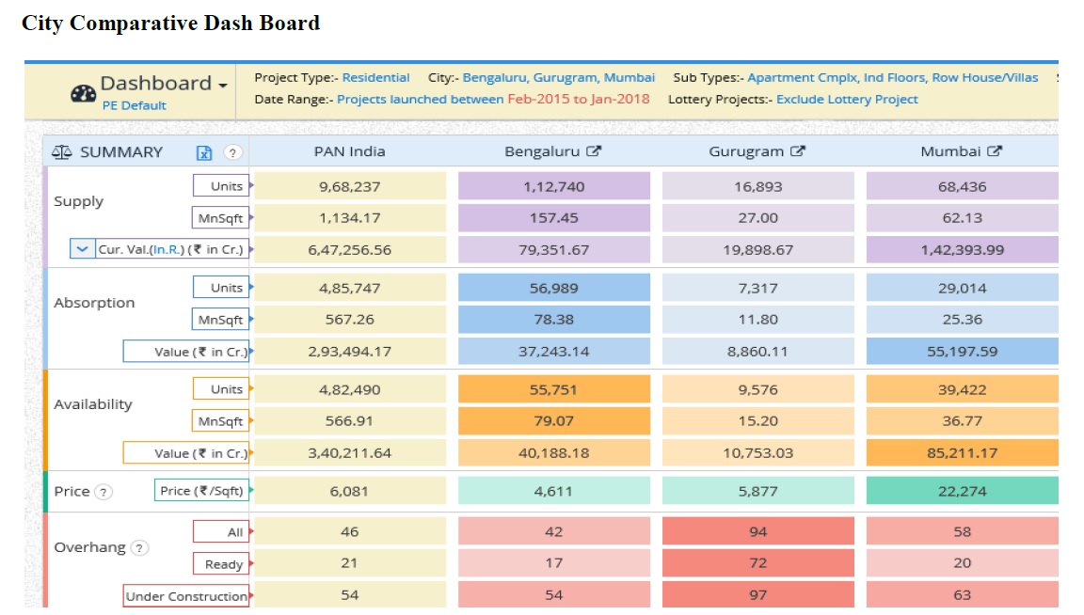Switch to the PAN India column header
Screen dimensions: 1084x615
pyautogui.click(x=352, y=150)
